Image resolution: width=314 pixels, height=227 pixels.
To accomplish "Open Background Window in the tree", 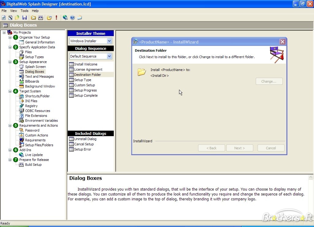I will click(40, 86).
